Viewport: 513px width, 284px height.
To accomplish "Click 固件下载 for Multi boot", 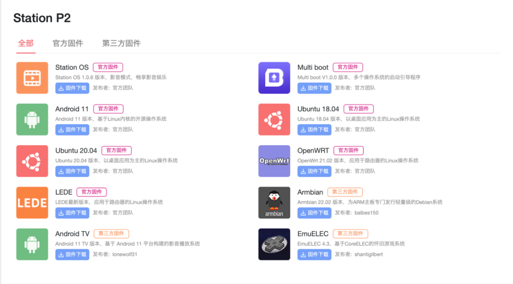I will (314, 88).
